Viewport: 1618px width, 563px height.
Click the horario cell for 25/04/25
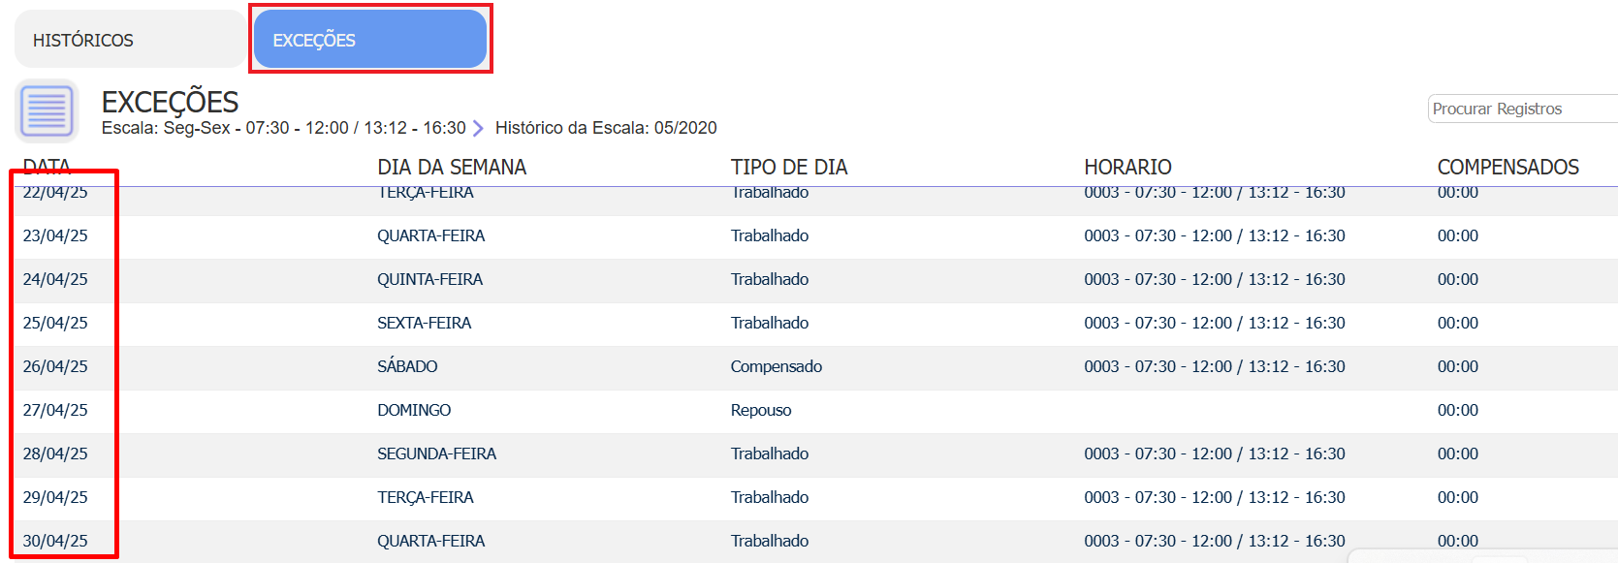[x=1215, y=323]
